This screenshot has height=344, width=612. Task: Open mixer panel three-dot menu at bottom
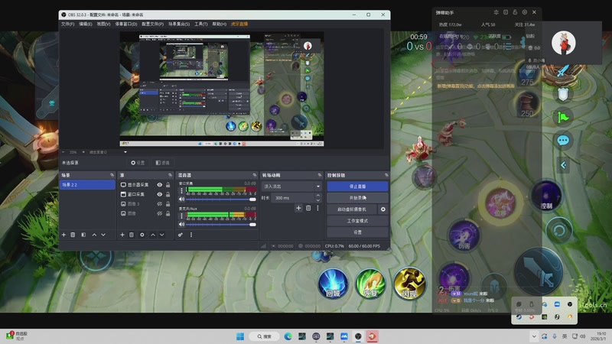(x=191, y=235)
